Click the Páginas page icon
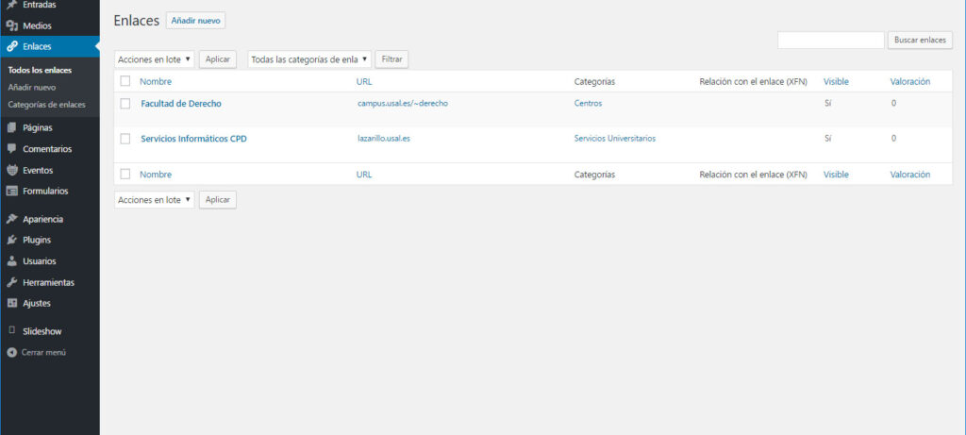966x435 pixels. click(11, 127)
